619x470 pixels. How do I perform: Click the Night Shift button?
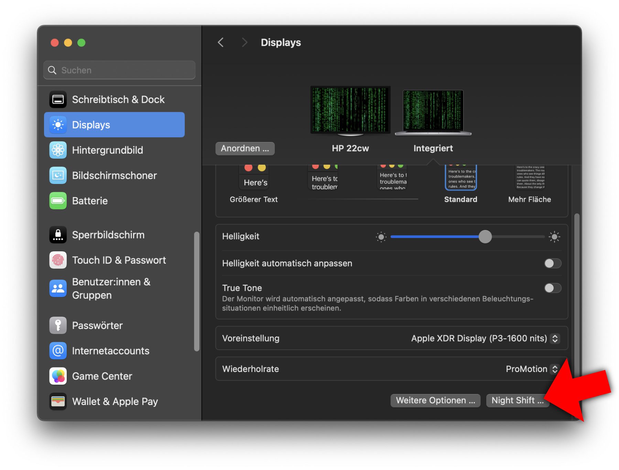(517, 401)
